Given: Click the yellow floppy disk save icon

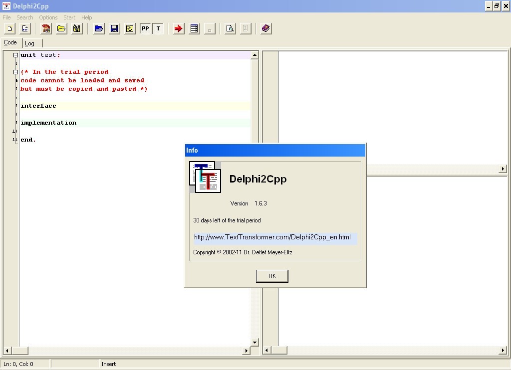Looking at the screenshot, I should [77, 28].
